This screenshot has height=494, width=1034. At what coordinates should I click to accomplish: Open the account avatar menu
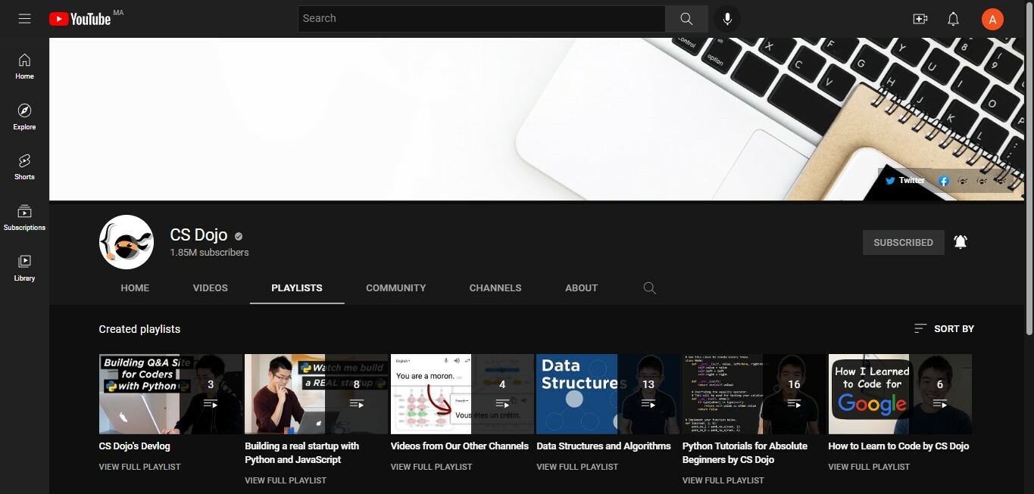(992, 19)
